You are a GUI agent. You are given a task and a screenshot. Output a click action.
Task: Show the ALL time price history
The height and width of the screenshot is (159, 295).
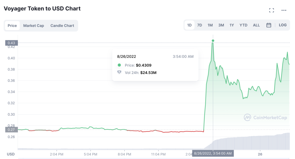coord(256,25)
